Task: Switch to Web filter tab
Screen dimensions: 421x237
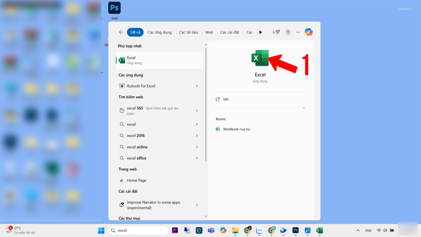Action: 209,32
